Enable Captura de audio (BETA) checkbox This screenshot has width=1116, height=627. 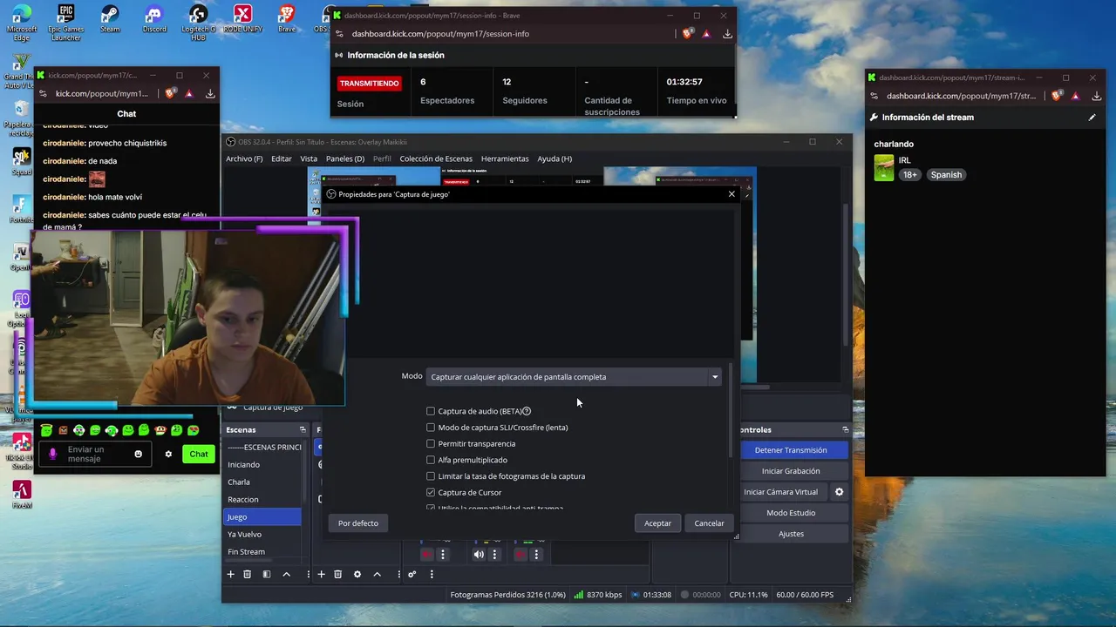(431, 411)
